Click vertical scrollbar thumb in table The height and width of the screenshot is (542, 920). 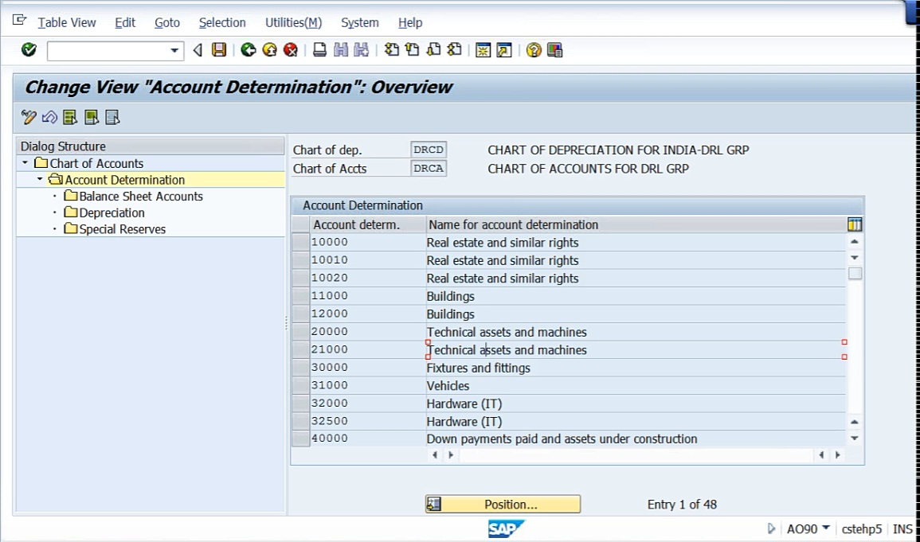tap(855, 273)
